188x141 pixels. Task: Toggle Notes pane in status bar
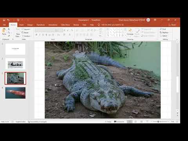(108, 121)
